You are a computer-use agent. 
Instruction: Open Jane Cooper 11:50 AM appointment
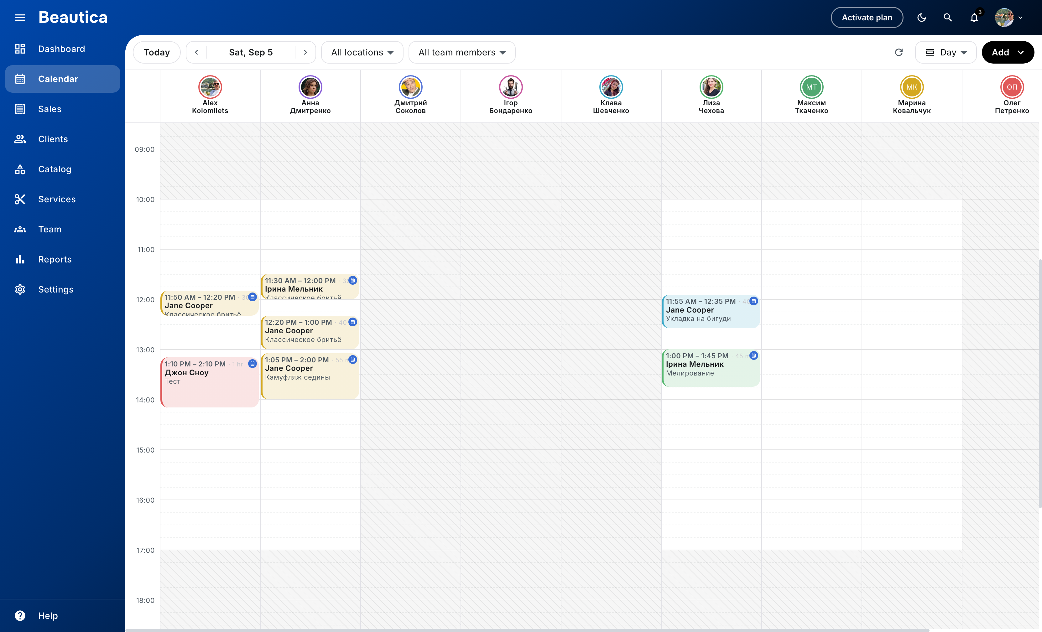click(x=209, y=303)
